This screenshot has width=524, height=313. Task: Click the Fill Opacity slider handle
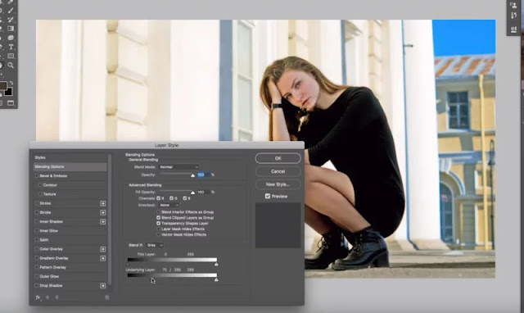[193, 193]
